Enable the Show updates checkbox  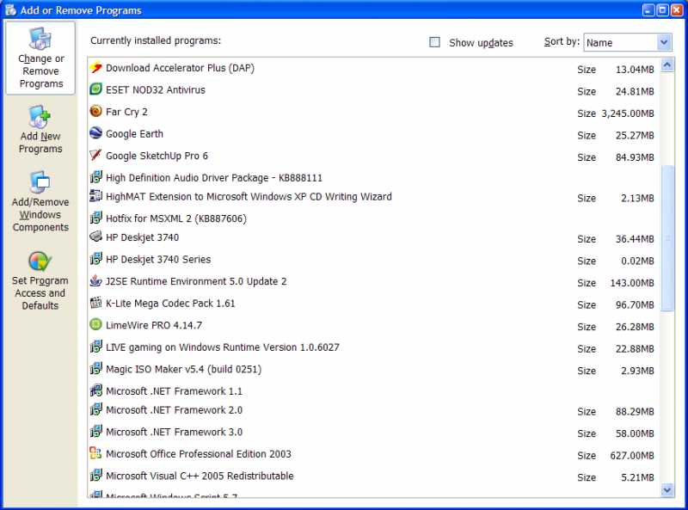[x=434, y=41]
